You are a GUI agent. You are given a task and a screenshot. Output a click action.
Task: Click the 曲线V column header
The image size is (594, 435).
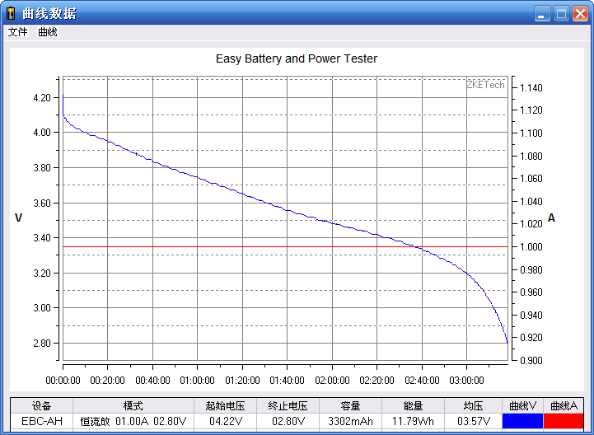click(x=522, y=406)
